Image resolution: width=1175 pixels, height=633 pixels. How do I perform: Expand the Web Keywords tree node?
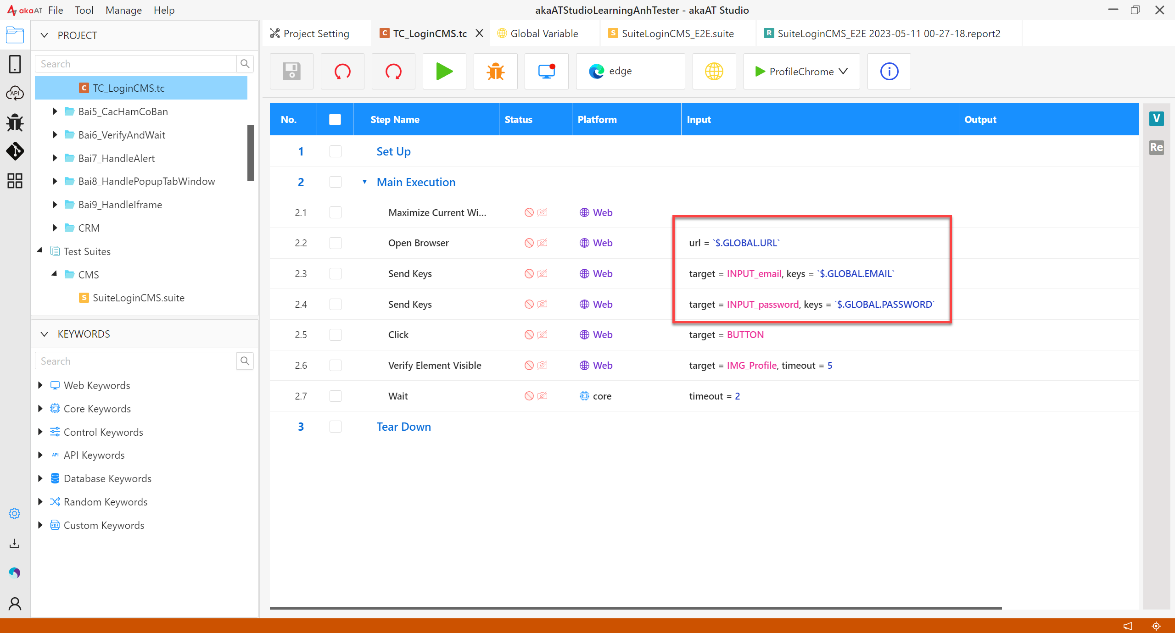40,385
